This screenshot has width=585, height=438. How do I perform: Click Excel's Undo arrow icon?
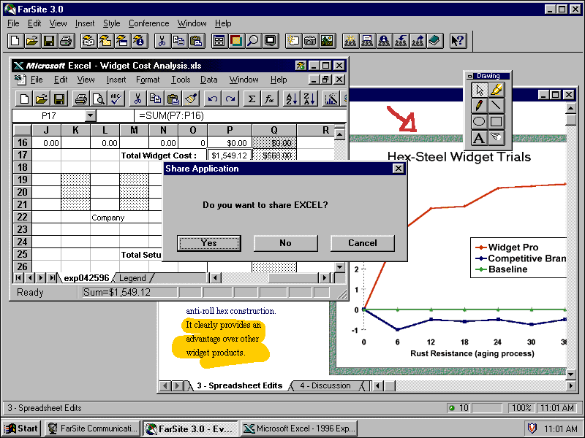213,99
